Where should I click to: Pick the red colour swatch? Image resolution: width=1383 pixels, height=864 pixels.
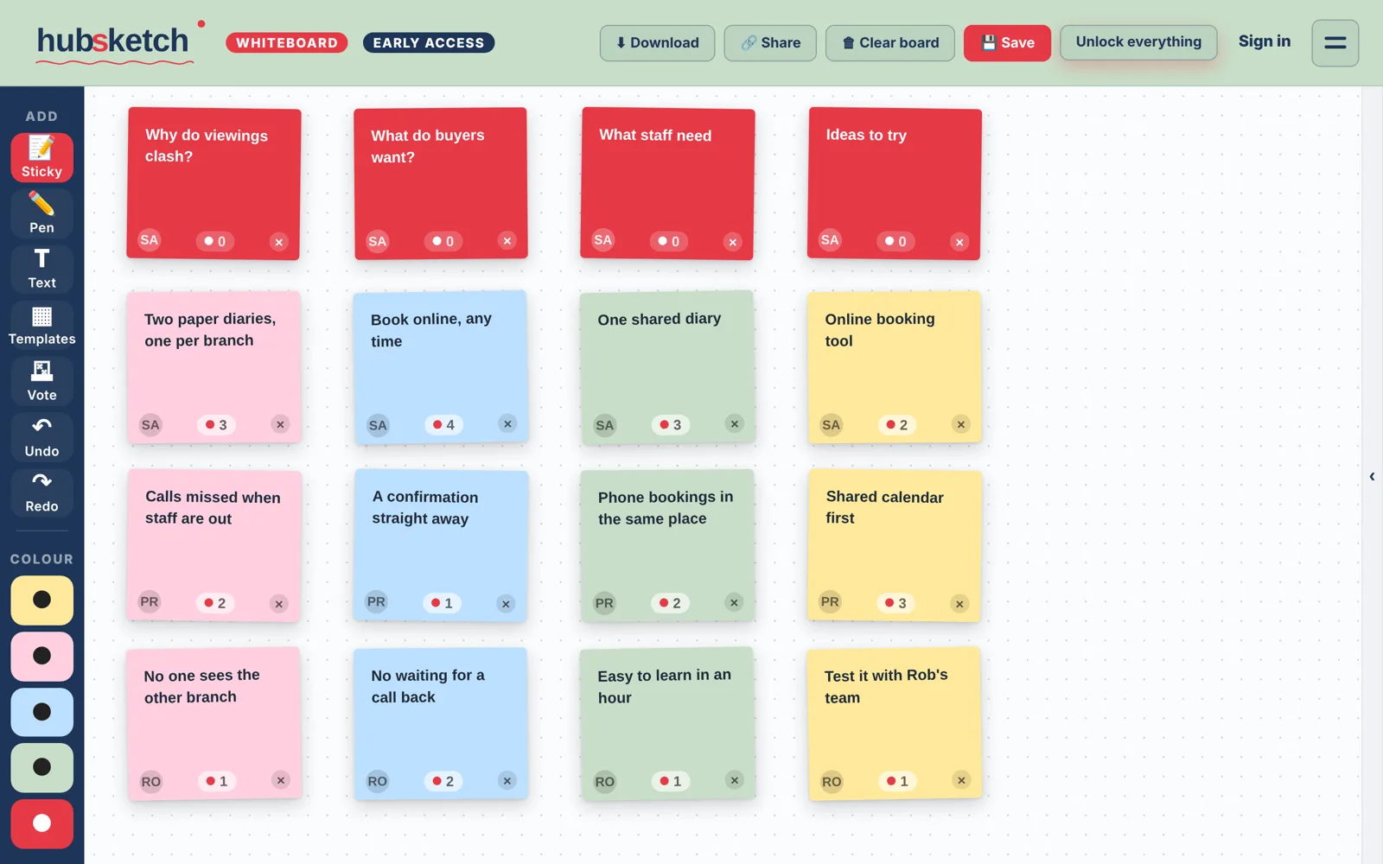(x=41, y=823)
